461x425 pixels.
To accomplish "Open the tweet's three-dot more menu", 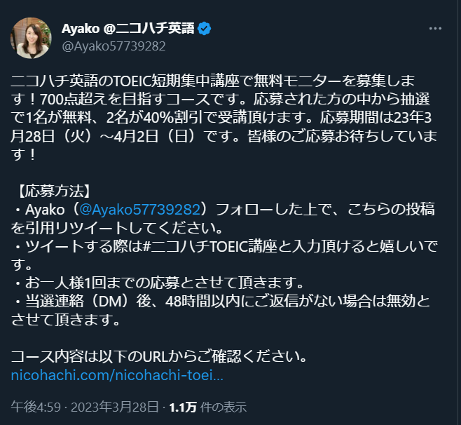I will pos(434,29).
